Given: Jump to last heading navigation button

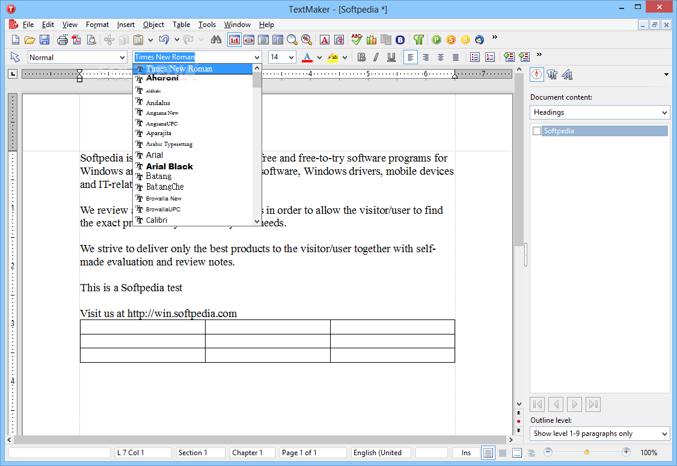Looking at the screenshot, I should click(x=593, y=404).
